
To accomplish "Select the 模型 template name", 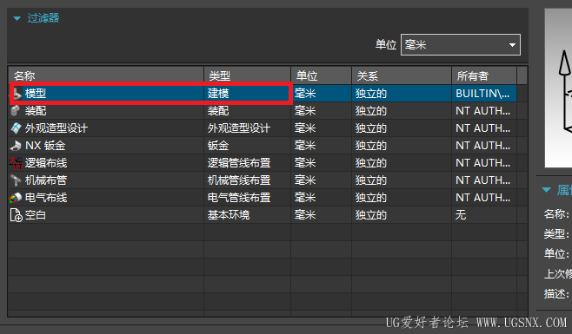I will click(x=36, y=94).
